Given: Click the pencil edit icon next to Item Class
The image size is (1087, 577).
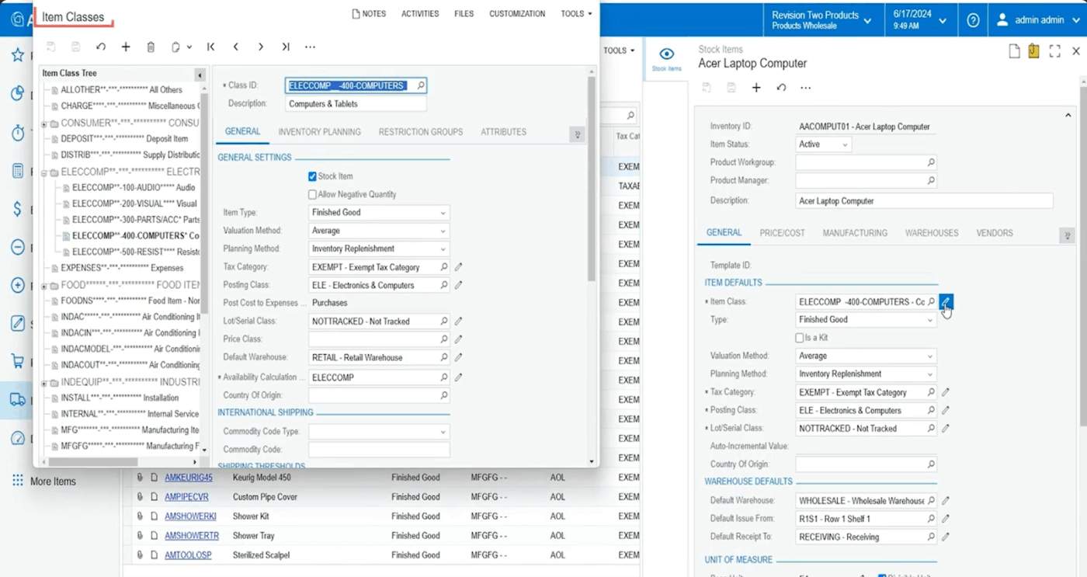Looking at the screenshot, I should pyautogui.click(x=946, y=302).
